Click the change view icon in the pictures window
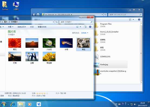This screenshot has width=150, height=107. coord(77,27)
